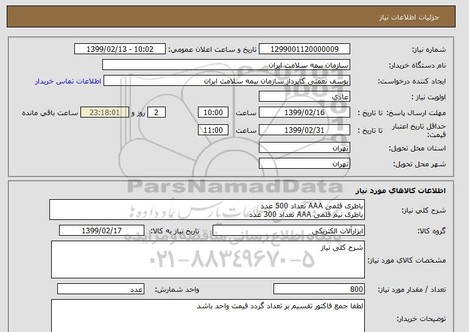The width and height of the screenshot is (469, 332).
Task: Select section title اطلاعات کالاهای مورد نیاز
Action: point(400,191)
